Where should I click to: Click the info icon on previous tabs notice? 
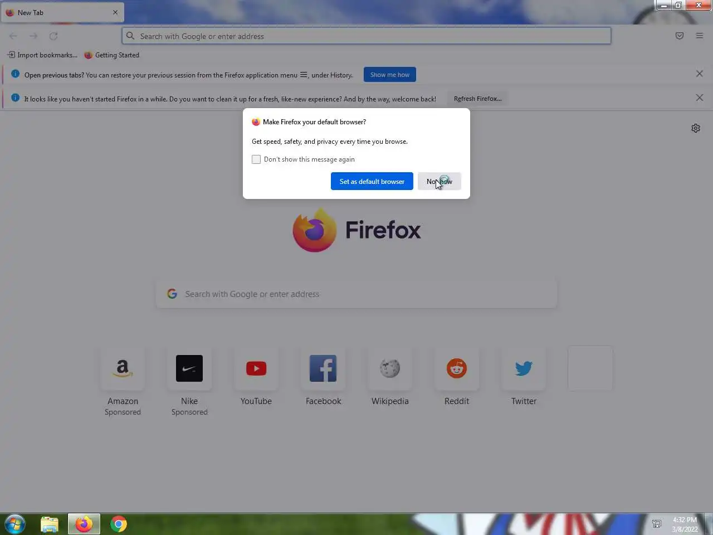pyautogui.click(x=15, y=74)
